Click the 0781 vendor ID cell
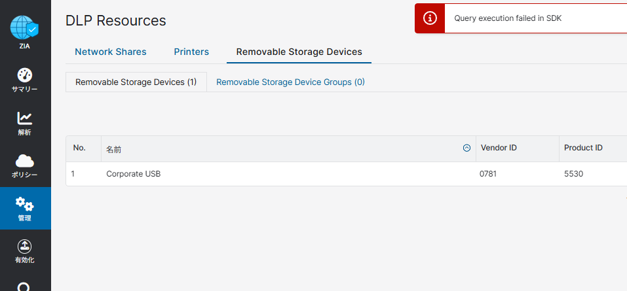This screenshot has width=627, height=291. tap(488, 174)
